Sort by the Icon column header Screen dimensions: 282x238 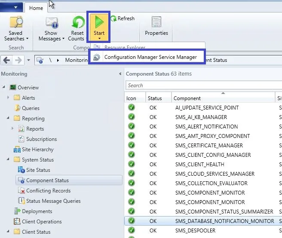(135, 98)
